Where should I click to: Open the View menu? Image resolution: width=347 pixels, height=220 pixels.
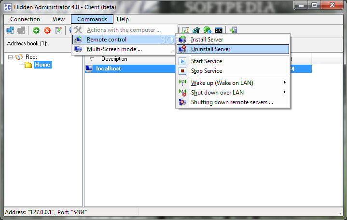[x=58, y=19]
